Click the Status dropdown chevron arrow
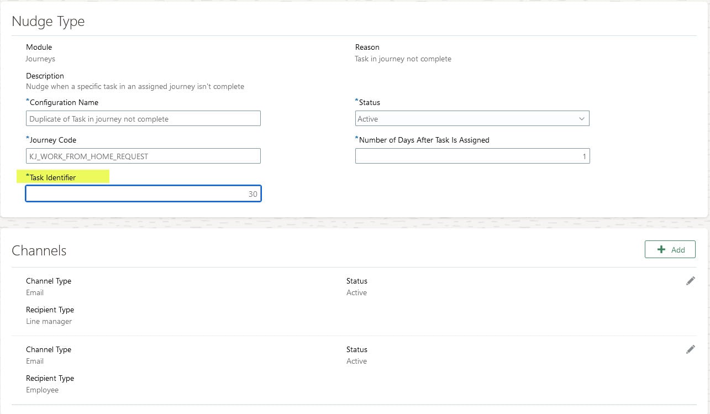 pos(582,118)
